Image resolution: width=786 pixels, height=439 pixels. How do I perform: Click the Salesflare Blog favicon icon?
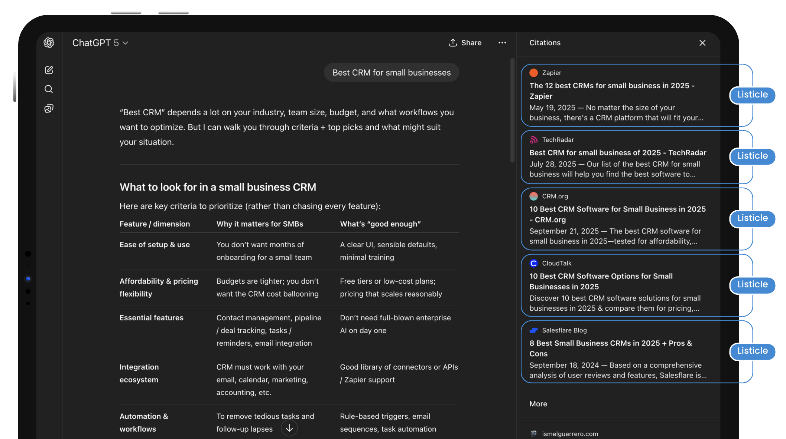click(534, 330)
